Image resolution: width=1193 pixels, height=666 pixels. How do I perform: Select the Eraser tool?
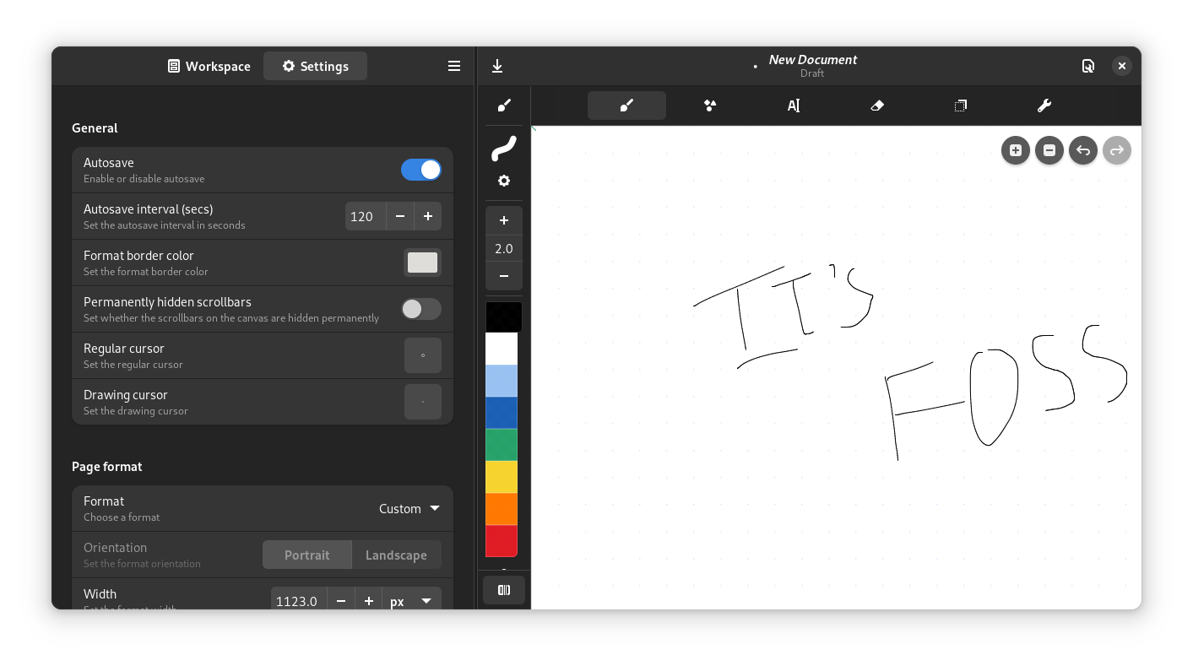[x=876, y=106]
